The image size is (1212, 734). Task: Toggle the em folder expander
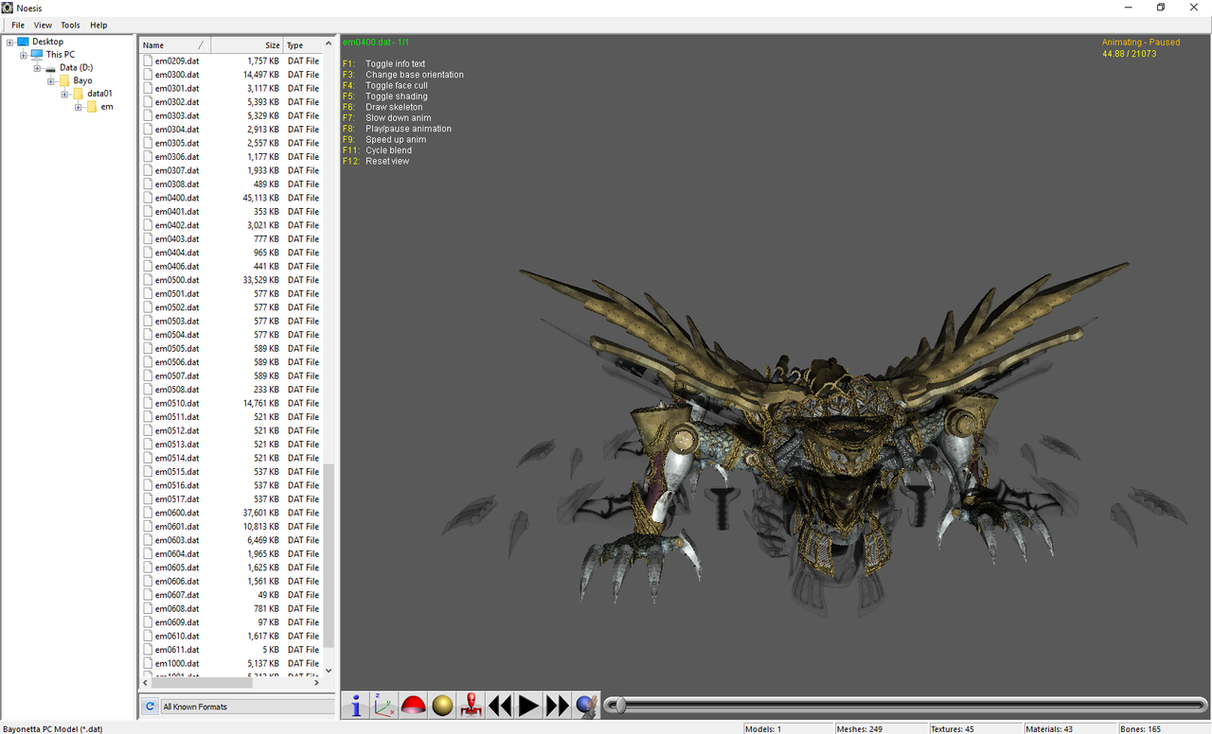(x=79, y=107)
